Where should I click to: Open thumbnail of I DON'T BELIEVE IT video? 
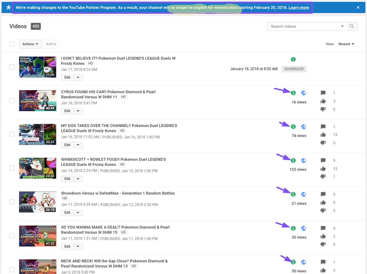pyautogui.click(x=38, y=67)
